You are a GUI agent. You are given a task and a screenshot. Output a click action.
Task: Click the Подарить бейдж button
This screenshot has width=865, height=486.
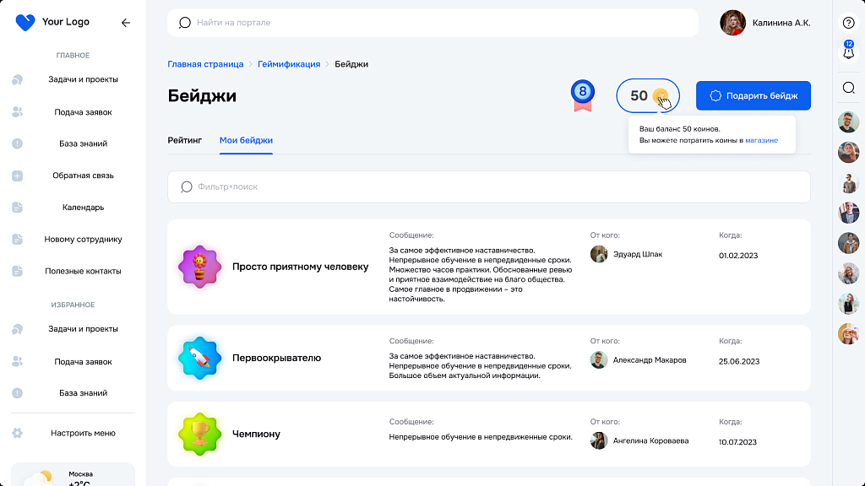click(x=753, y=95)
